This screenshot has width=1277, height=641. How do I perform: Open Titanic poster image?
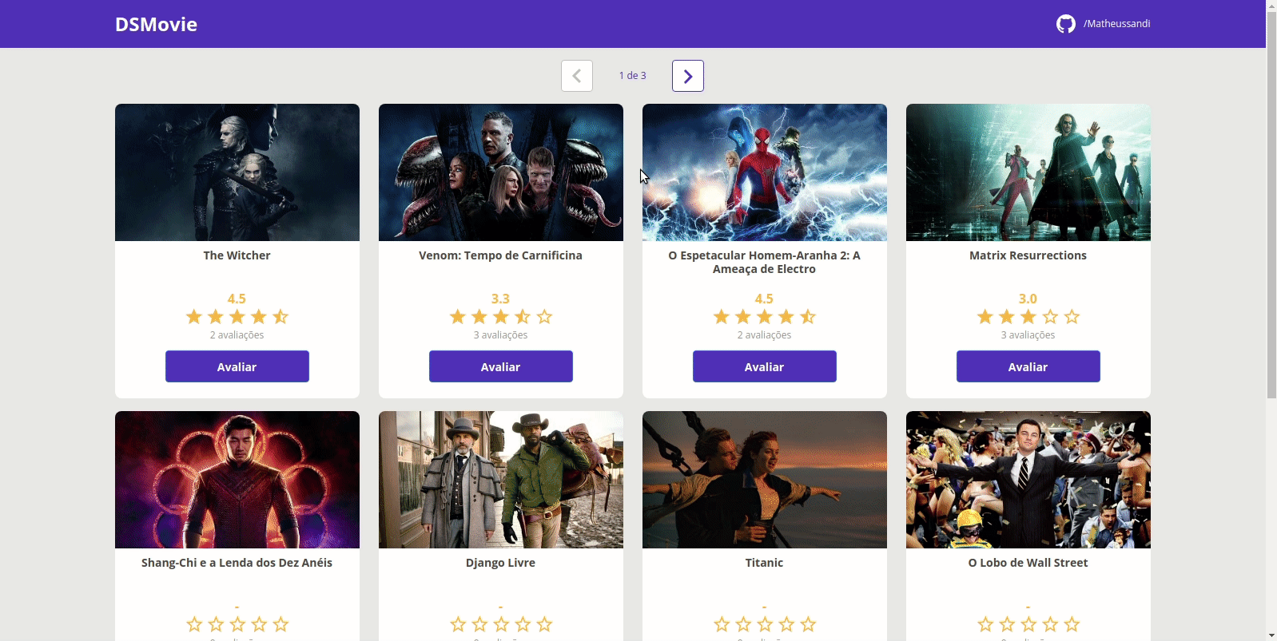(x=765, y=480)
